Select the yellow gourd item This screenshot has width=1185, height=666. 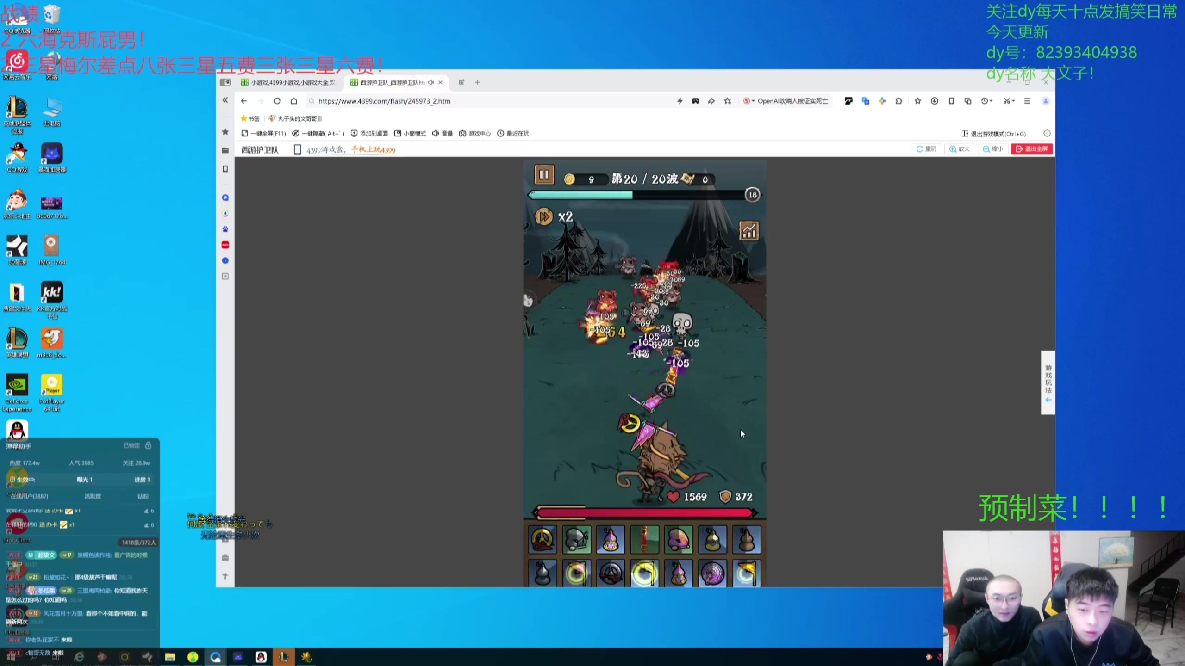[x=712, y=539]
